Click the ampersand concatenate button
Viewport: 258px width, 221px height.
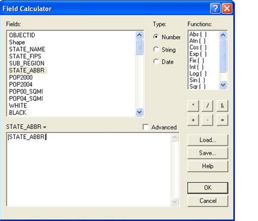(x=222, y=106)
